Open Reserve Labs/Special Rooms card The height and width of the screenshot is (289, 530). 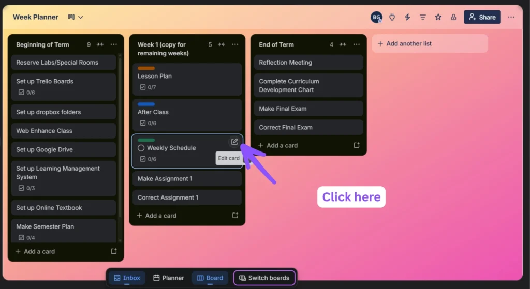[x=64, y=63]
